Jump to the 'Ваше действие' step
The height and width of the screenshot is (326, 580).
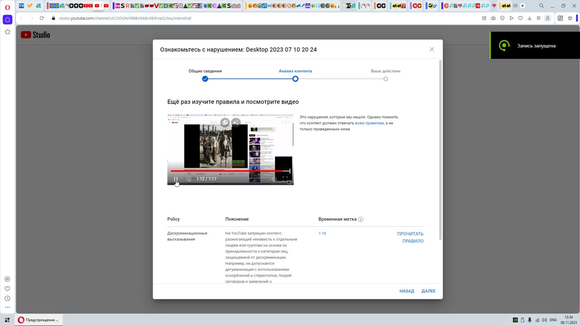(x=386, y=75)
